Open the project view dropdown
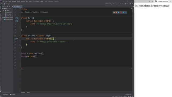 pyautogui.click(x=4, y=6)
